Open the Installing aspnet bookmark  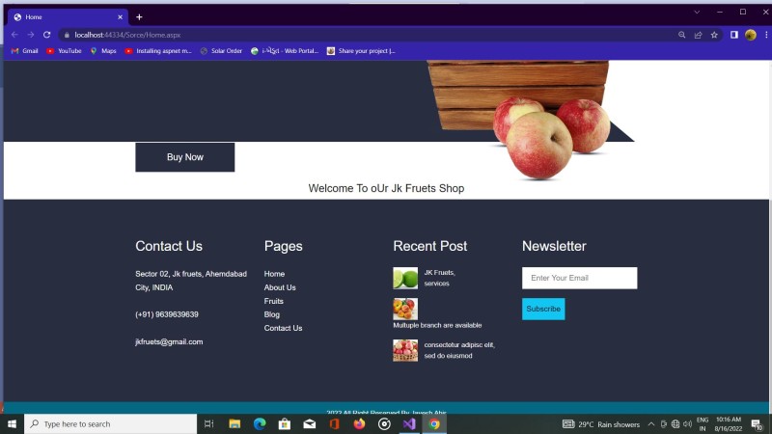(x=158, y=51)
